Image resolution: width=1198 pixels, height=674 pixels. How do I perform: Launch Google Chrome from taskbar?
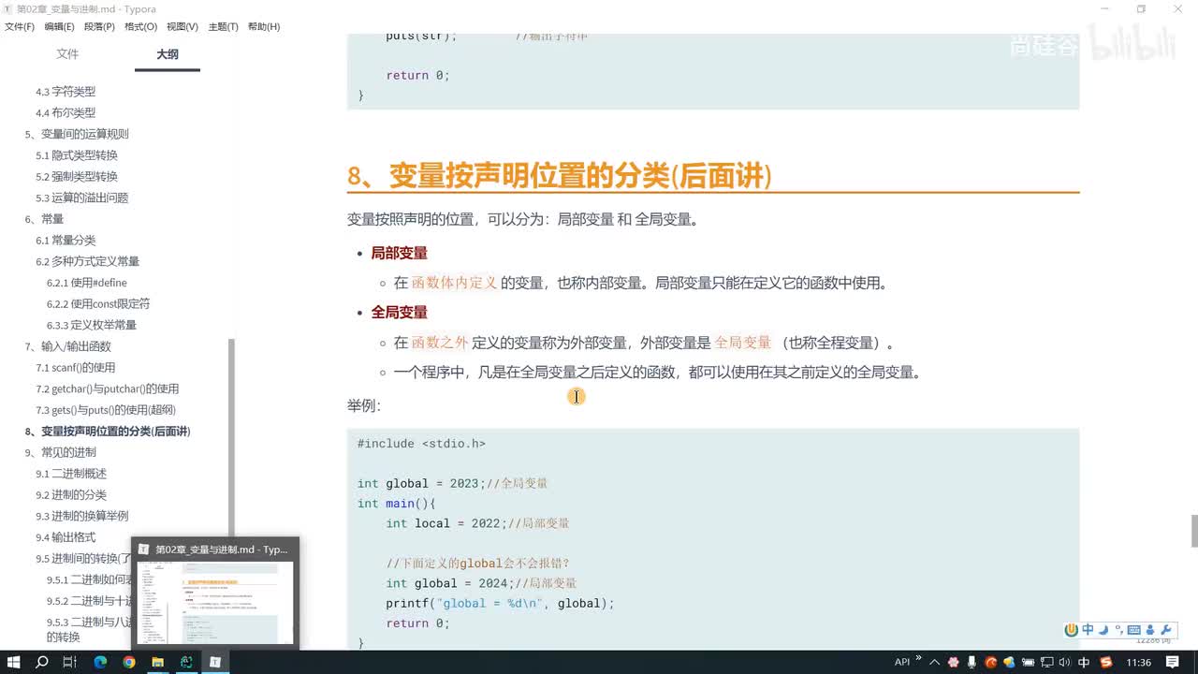(x=129, y=662)
